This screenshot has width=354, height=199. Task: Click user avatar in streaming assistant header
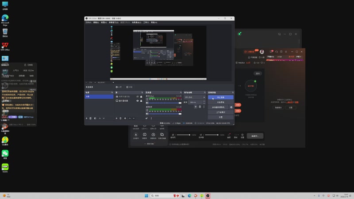tap(262, 52)
